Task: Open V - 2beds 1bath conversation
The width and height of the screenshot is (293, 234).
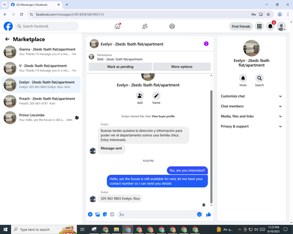Action: [41, 68]
